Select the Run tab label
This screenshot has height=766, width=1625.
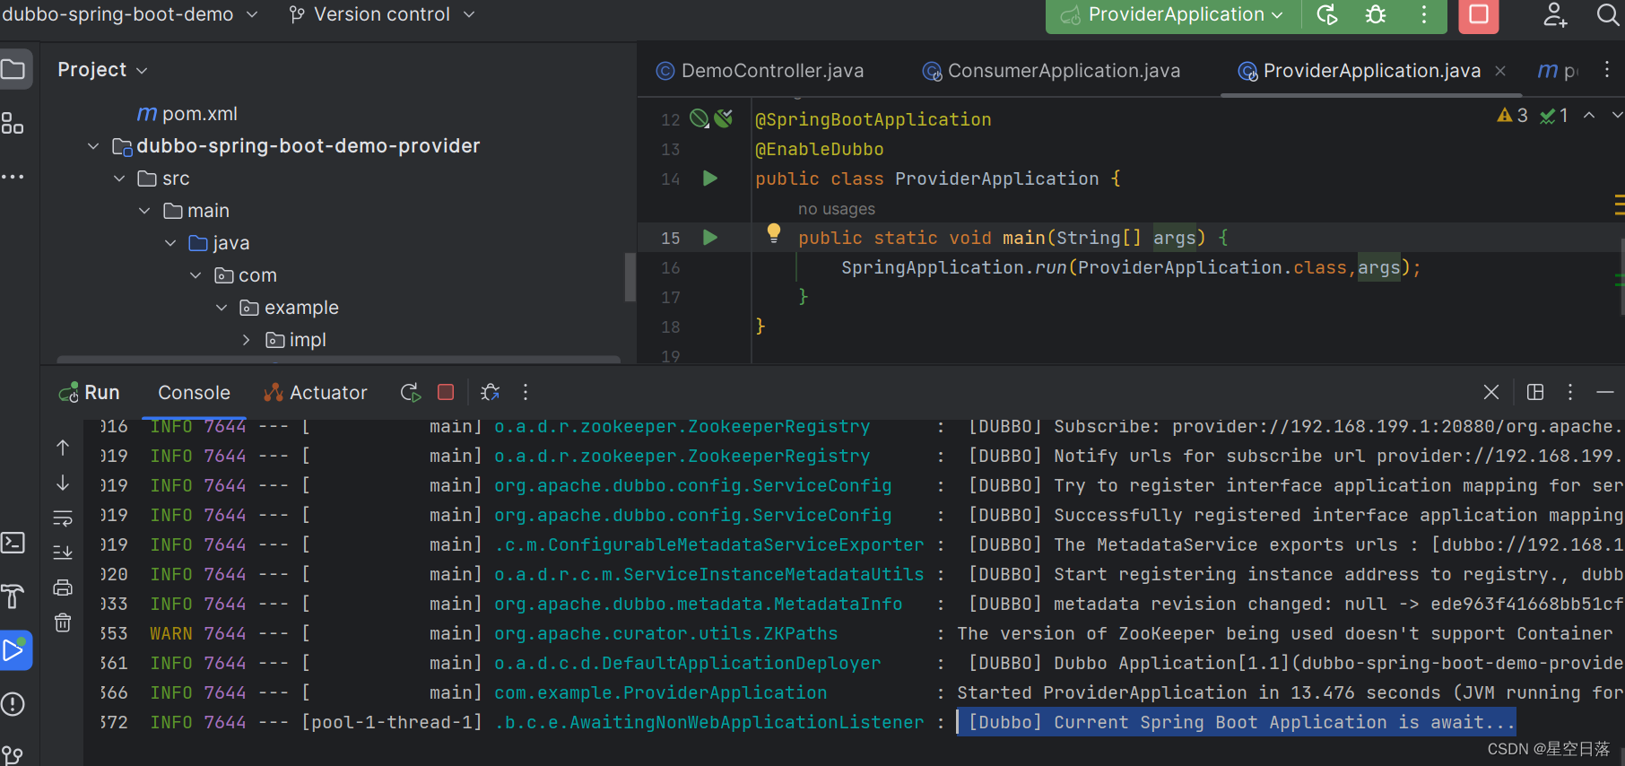click(90, 392)
